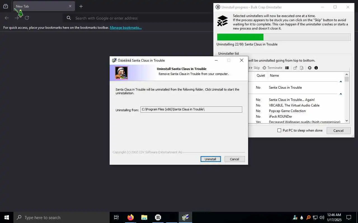Screen dimensions: 358x223
Task: Click the water drop tray icon
Action: [x=302, y=217]
